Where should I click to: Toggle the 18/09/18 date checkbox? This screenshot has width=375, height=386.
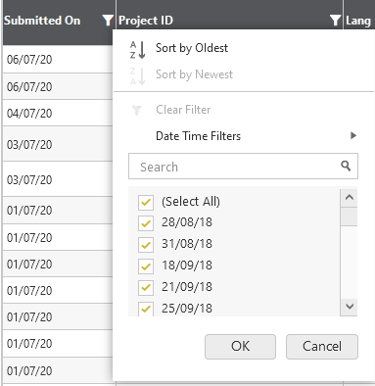pyautogui.click(x=146, y=266)
